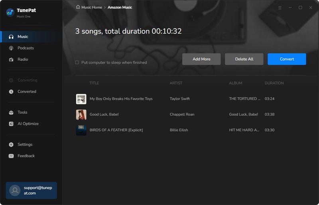This screenshot has width=319, height=205.
Task: Open Settings gear icon in sidebar
Action: point(11,145)
